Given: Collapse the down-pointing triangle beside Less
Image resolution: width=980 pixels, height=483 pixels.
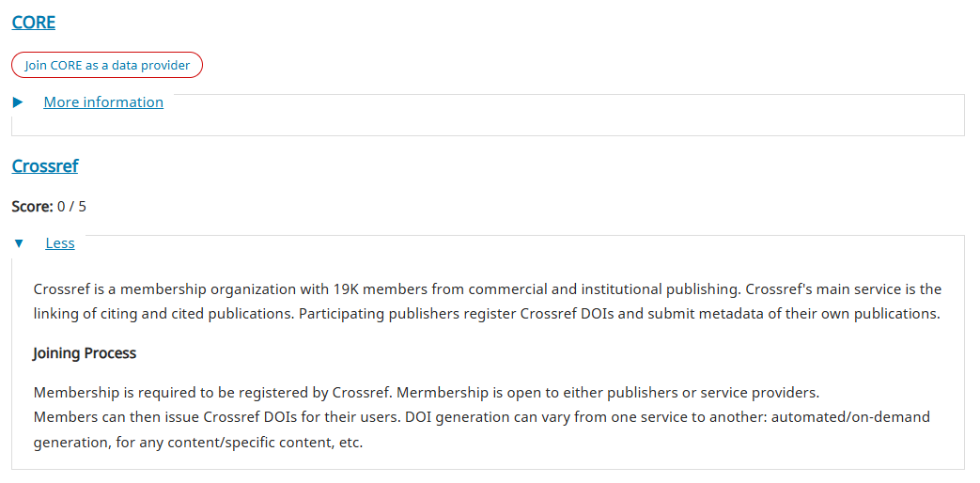Looking at the screenshot, I should coord(19,243).
